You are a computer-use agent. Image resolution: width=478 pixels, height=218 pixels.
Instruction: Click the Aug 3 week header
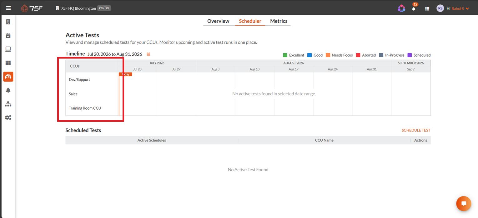(215, 69)
